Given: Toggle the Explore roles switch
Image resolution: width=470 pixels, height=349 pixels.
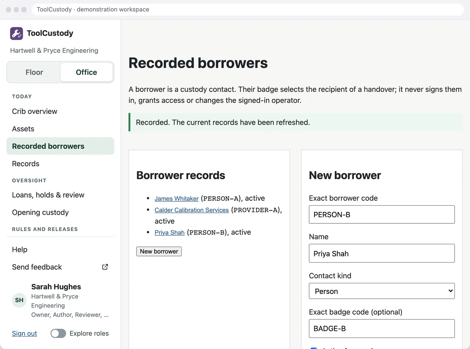Looking at the screenshot, I should coord(58,334).
